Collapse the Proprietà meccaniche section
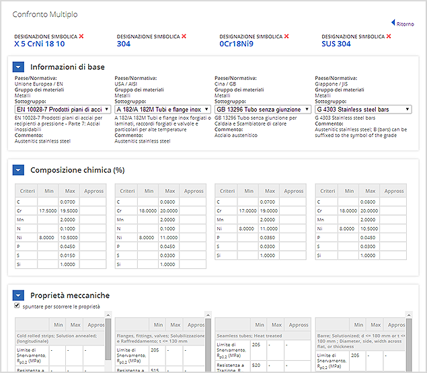 point(18,296)
